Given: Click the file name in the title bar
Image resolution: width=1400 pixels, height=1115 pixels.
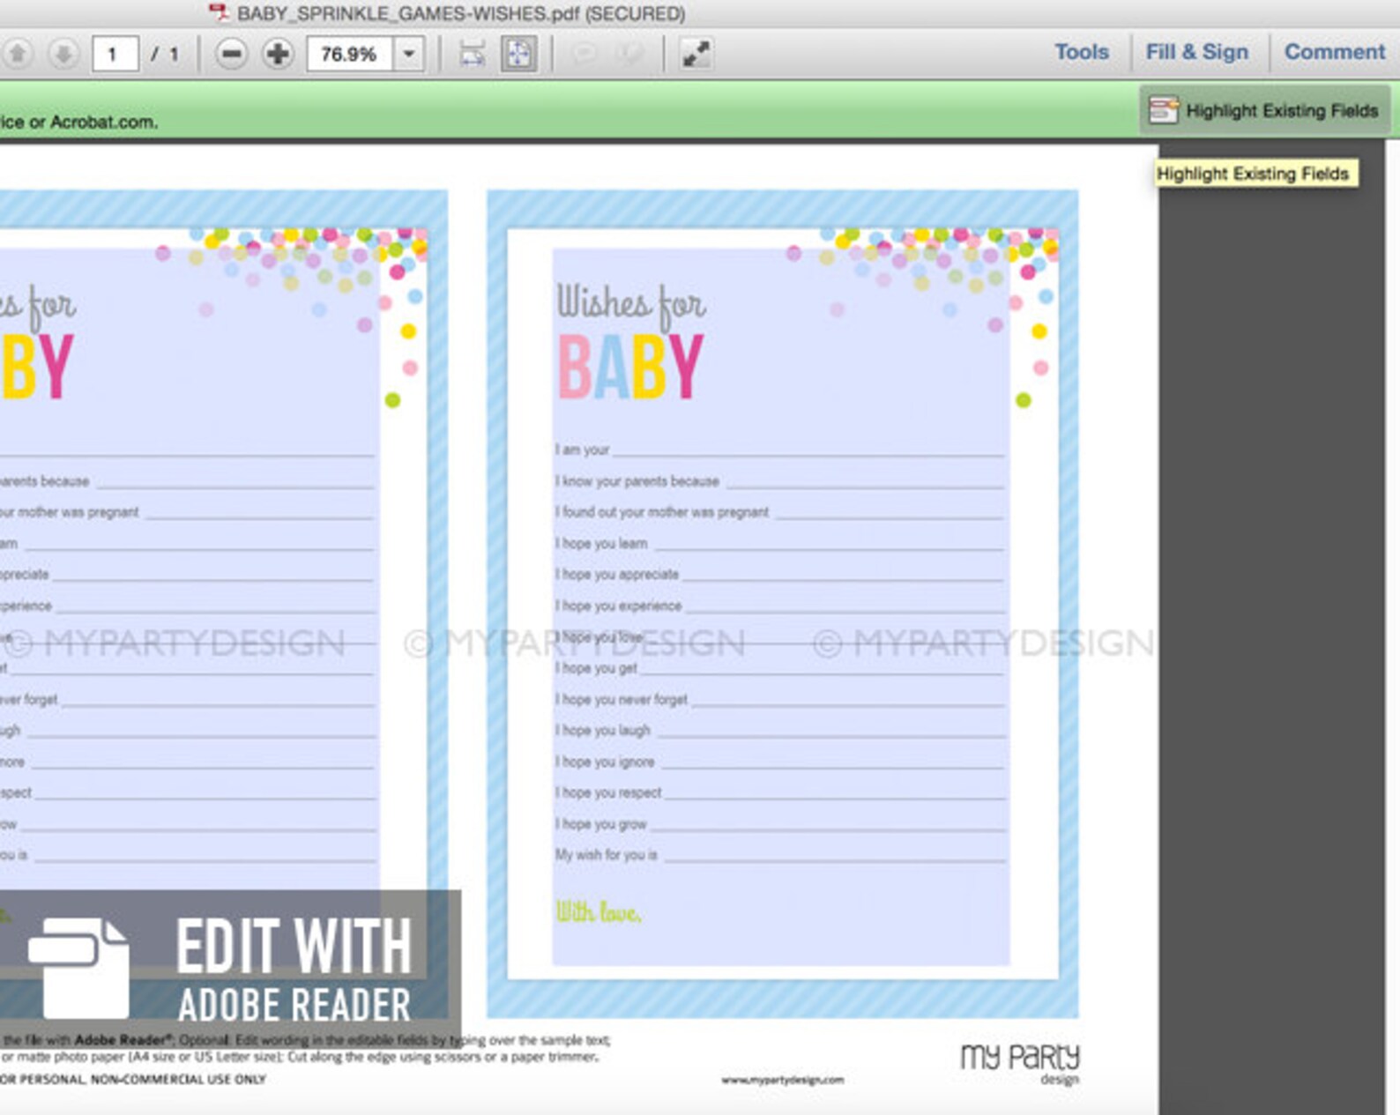Looking at the screenshot, I should tap(461, 13).
